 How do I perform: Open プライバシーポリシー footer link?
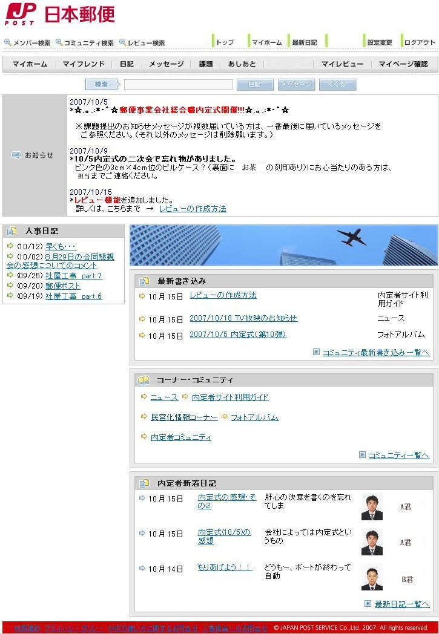pyautogui.click(x=74, y=628)
